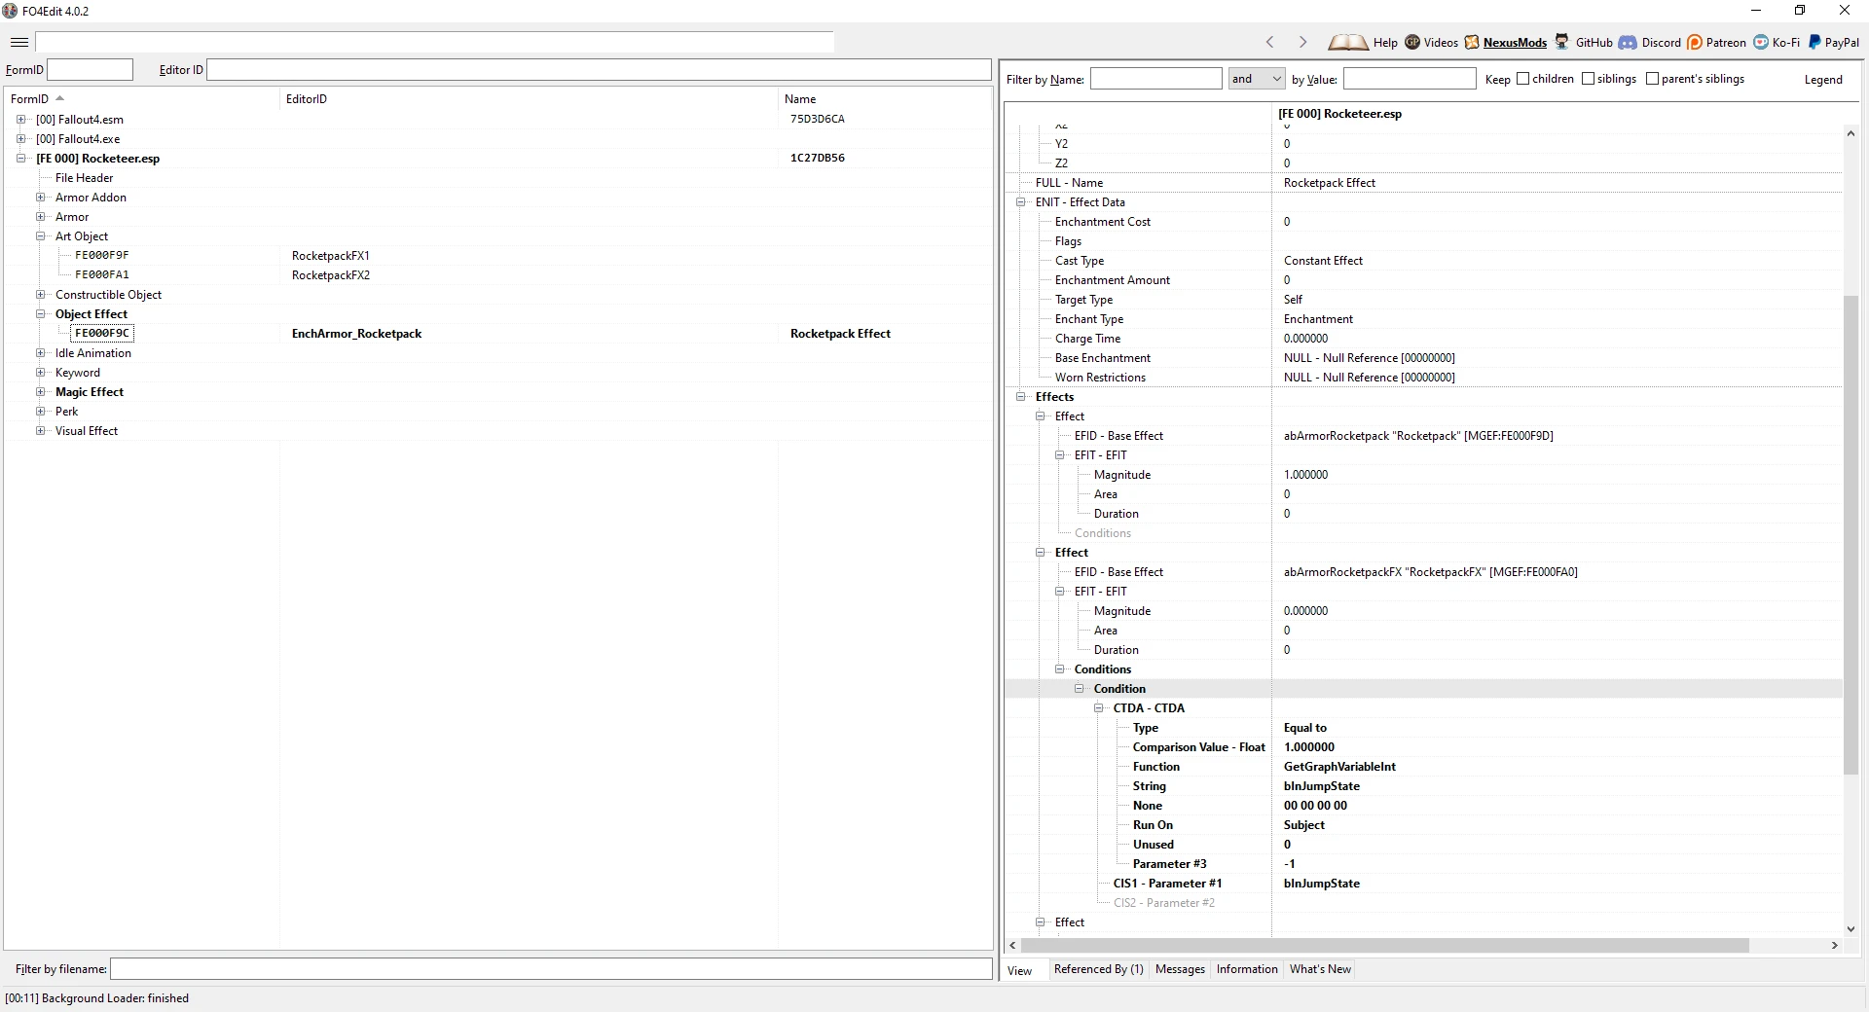The image size is (1869, 1012).
Task: Expand the Idle Animation group
Action: point(41,353)
